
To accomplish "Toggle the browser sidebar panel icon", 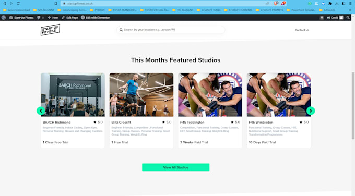I will (x=344, y=4).
